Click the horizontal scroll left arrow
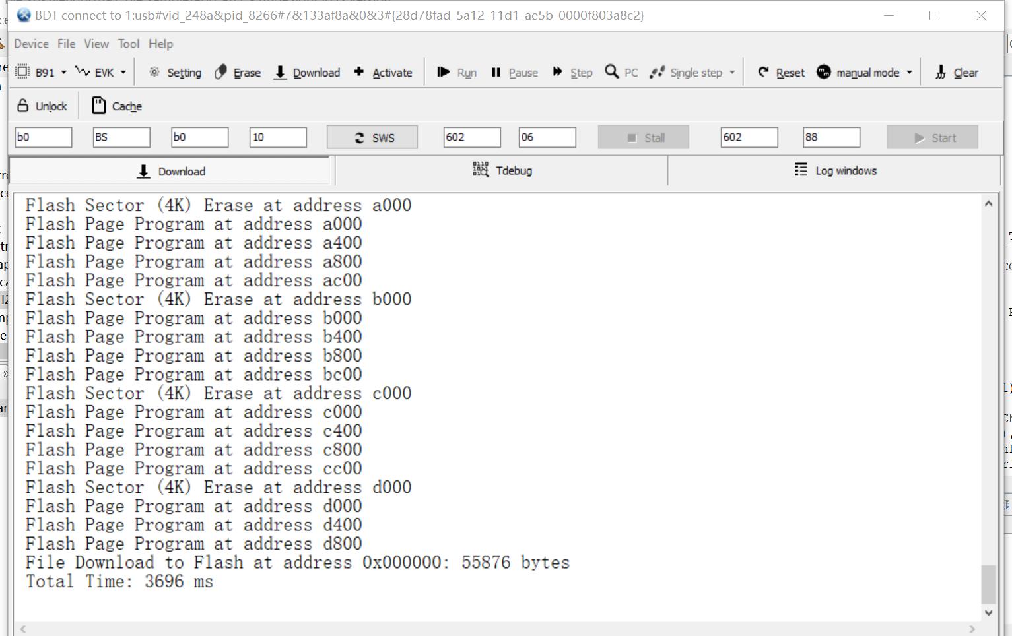Image resolution: width=1012 pixels, height=636 pixels. coord(23,629)
